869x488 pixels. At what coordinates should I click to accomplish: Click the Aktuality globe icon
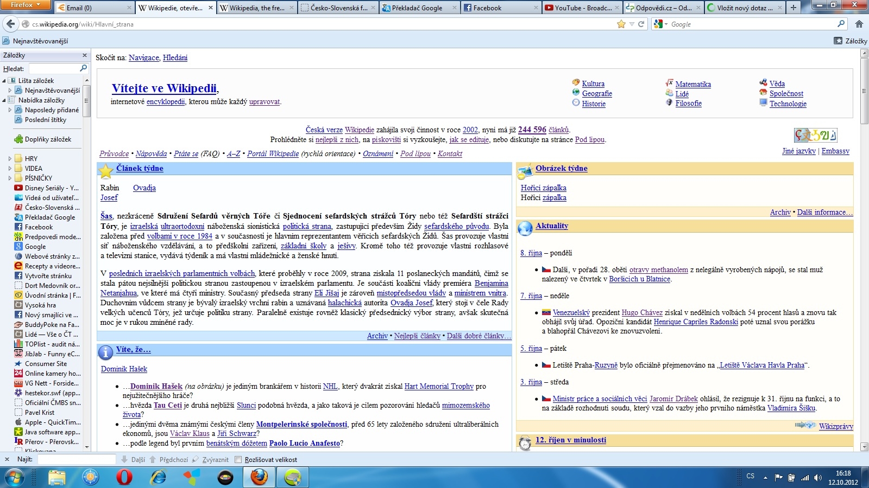525,229
